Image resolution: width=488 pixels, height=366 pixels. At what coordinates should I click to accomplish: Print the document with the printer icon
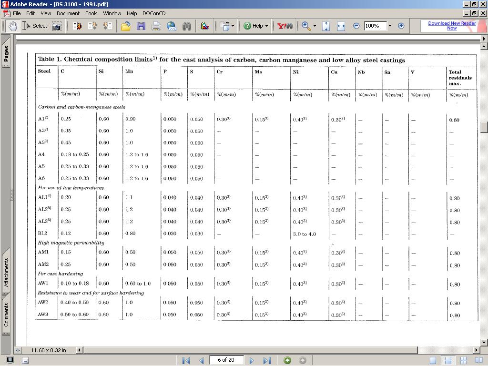(156, 26)
